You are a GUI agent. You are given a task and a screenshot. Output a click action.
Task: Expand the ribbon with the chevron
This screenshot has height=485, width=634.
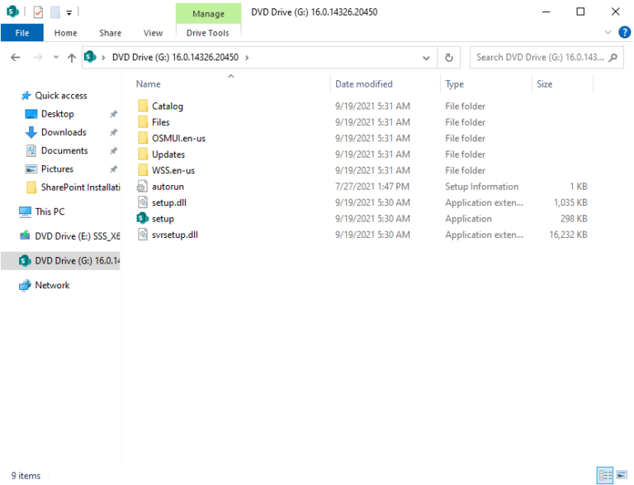coord(608,32)
